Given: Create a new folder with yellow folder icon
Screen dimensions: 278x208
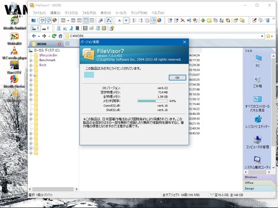Looking at the screenshot, I should tap(209, 20).
